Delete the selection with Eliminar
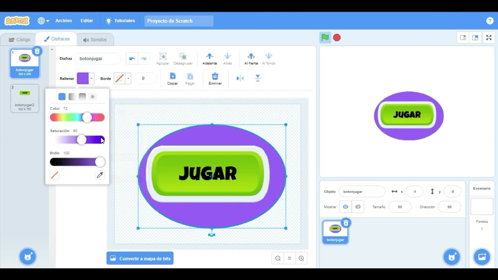The image size is (498, 280). [x=215, y=79]
